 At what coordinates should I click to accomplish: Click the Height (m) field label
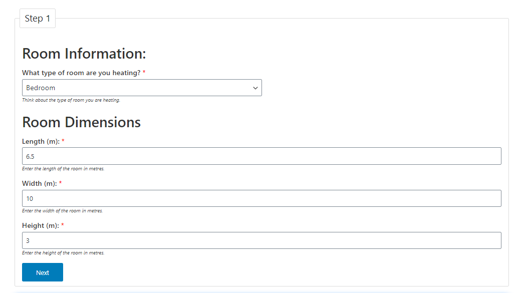[x=40, y=226]
